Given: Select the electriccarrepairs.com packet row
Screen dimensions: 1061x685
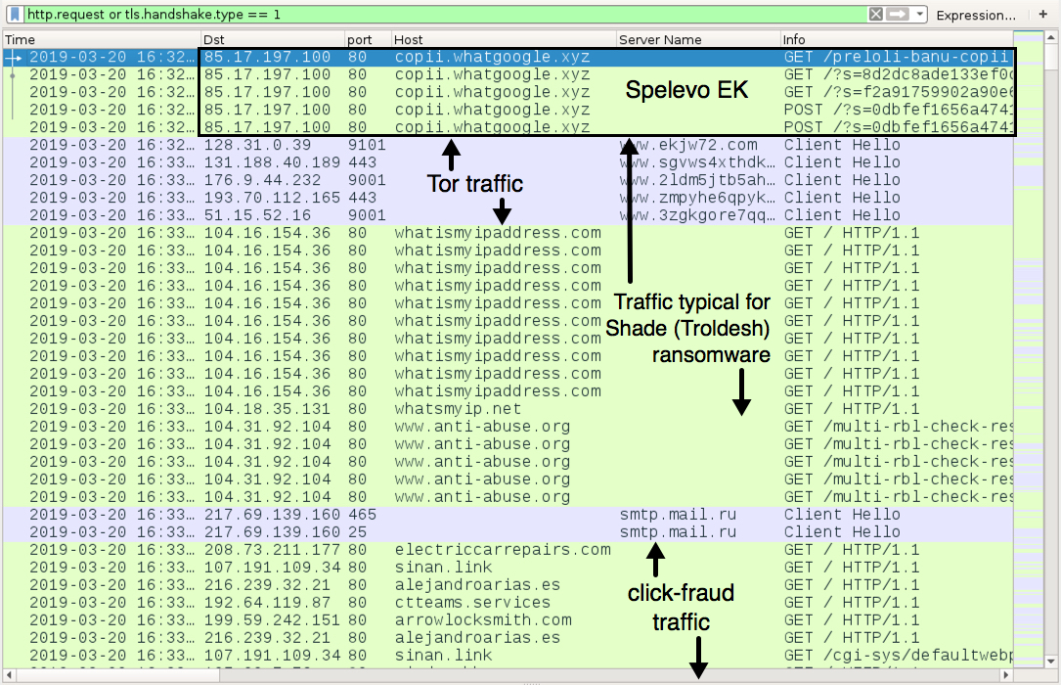Looking at the screenshot, I should pyautogui.click(x=508, y=550).
